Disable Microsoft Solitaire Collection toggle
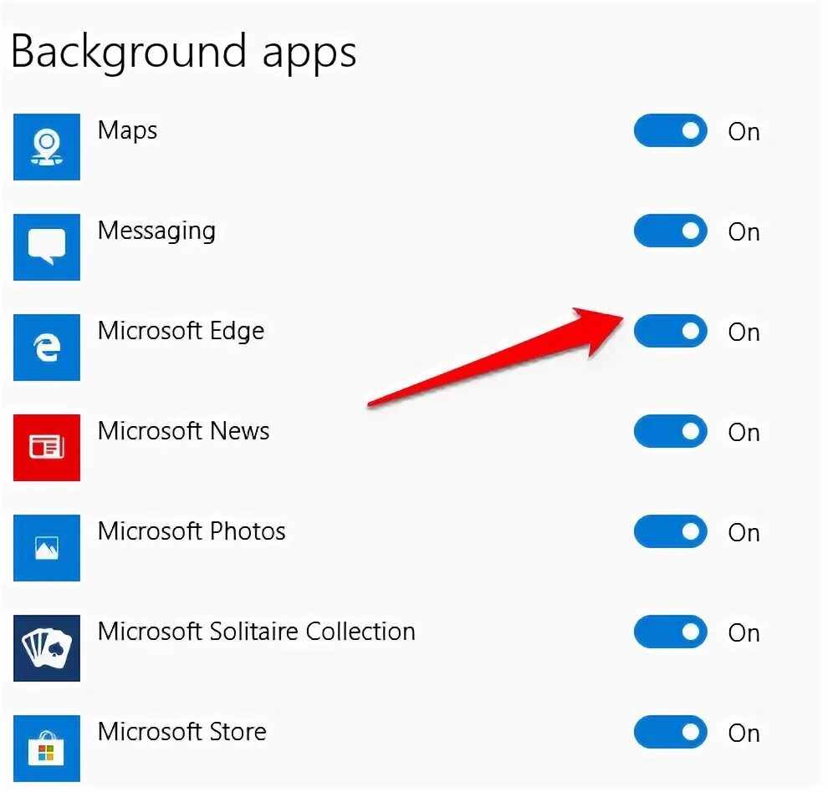The image size is (828, 792). coord(670,632)
